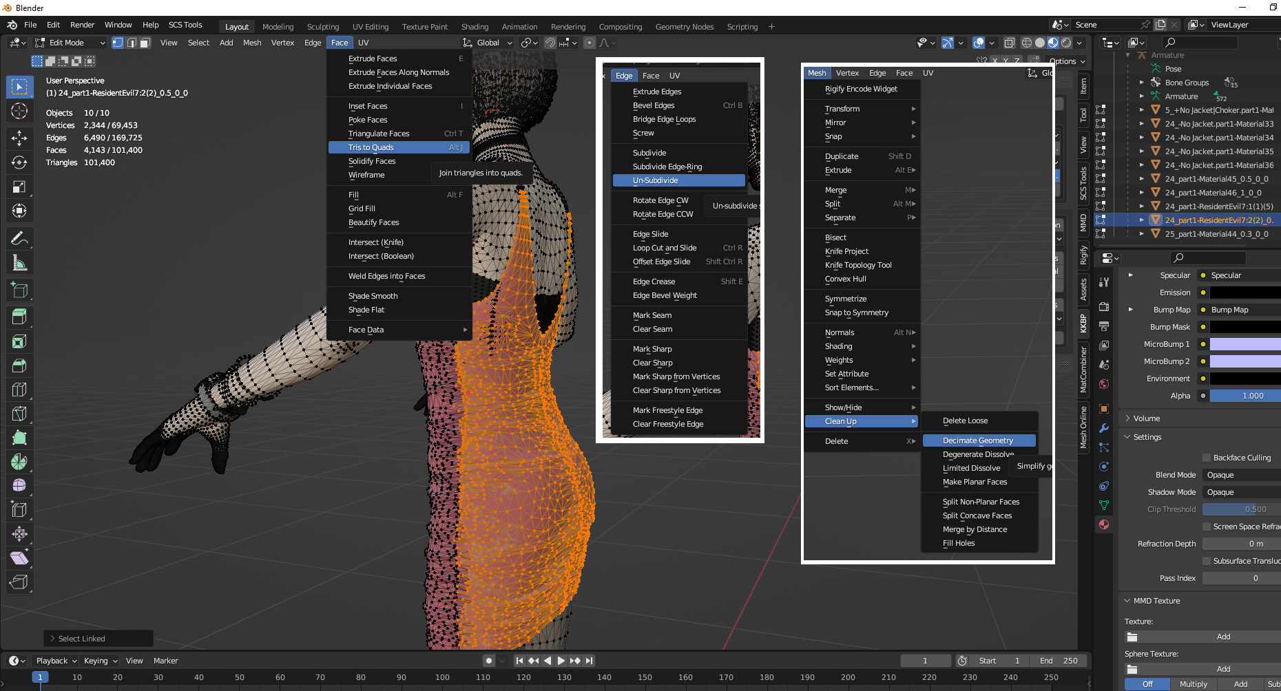Click Add button under MMD Texture
This screenshot has width=1281, height=691.
(x=1222, y=637)
